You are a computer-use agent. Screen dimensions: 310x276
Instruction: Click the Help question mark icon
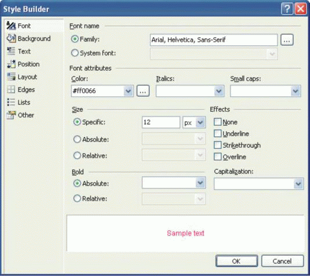coord(287,9)
